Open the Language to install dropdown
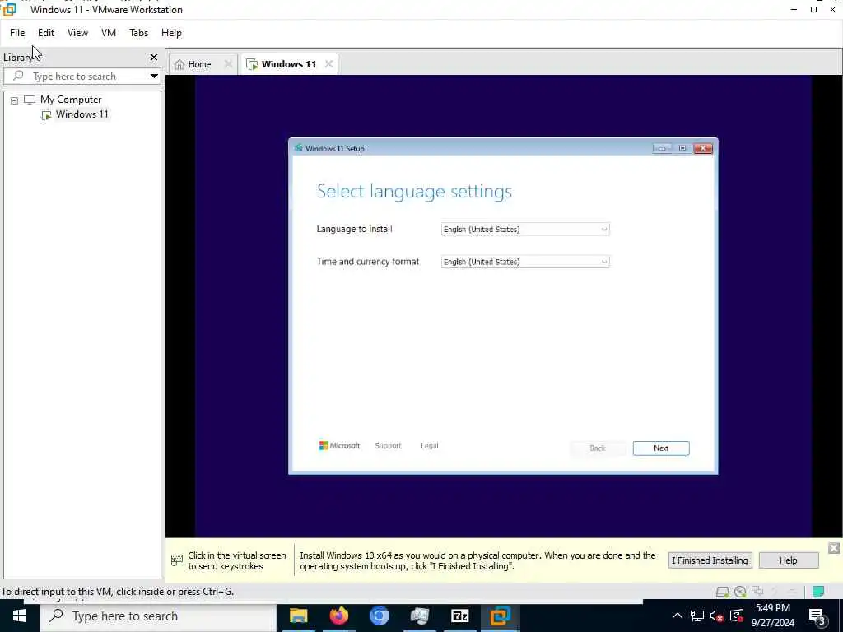 [525, 230]
